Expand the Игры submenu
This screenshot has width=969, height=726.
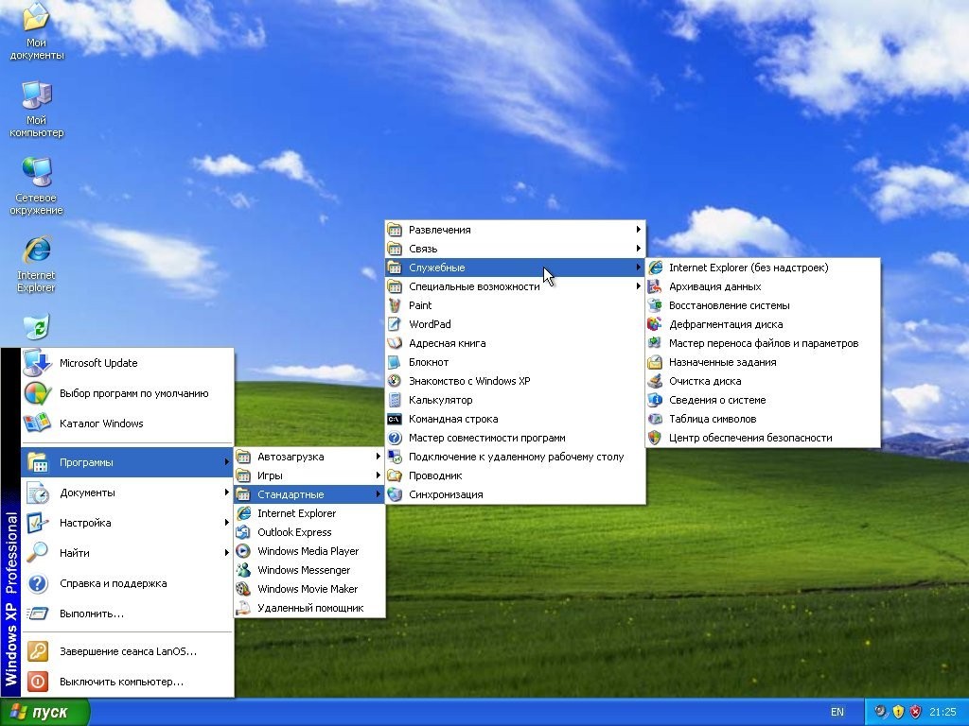(x=309, y=475)
